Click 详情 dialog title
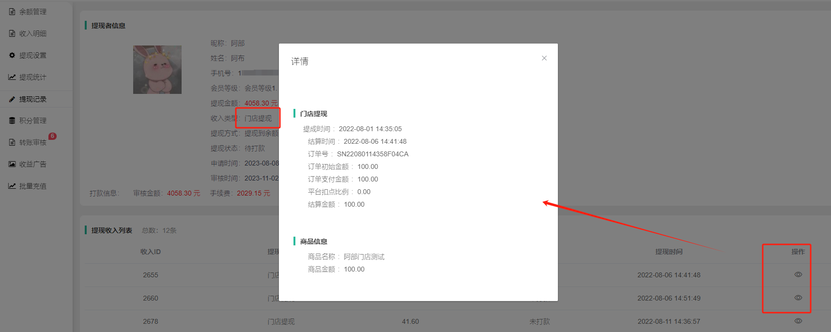This screenshot has width=831, height=332. coord(300,61)
